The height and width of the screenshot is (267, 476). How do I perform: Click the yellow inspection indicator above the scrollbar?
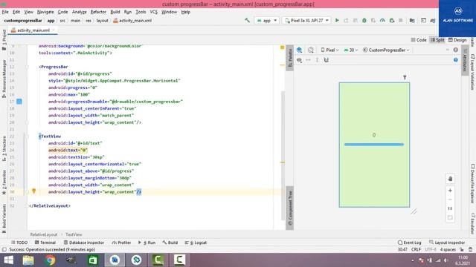(282, 47)
